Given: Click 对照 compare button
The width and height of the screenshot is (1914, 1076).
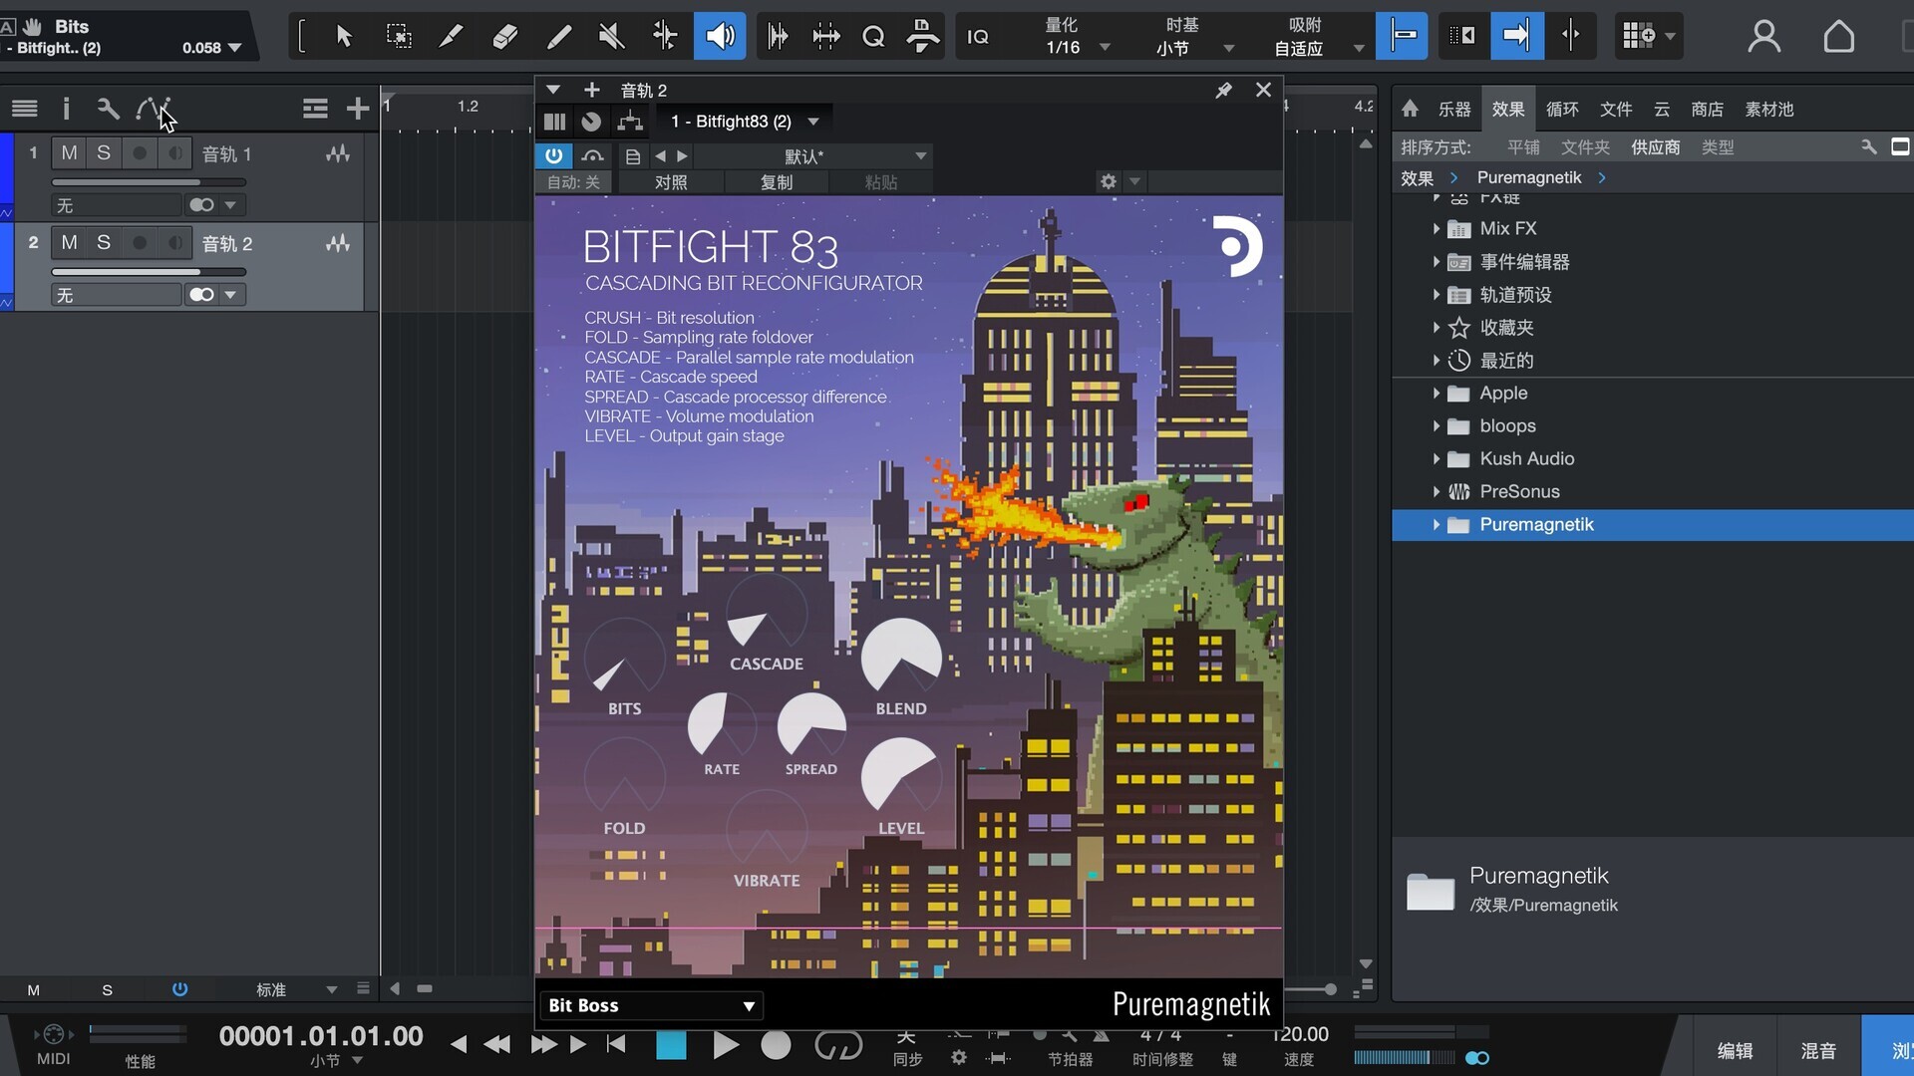Looking at the screenshot, I should pos(671,182).
